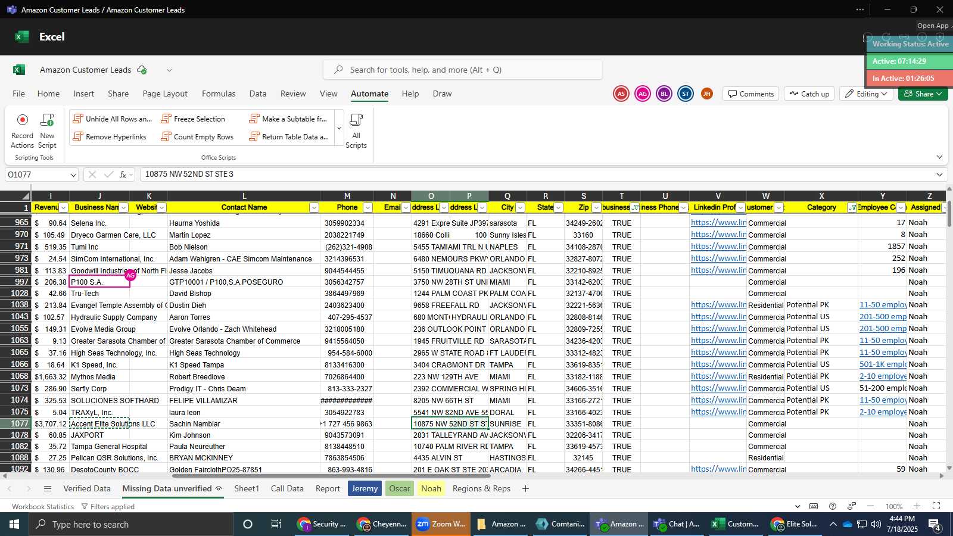The width and height of the screenshot is (953, 536).
Task: Select all cells corner triangle
Action: (x=26, y=196)
